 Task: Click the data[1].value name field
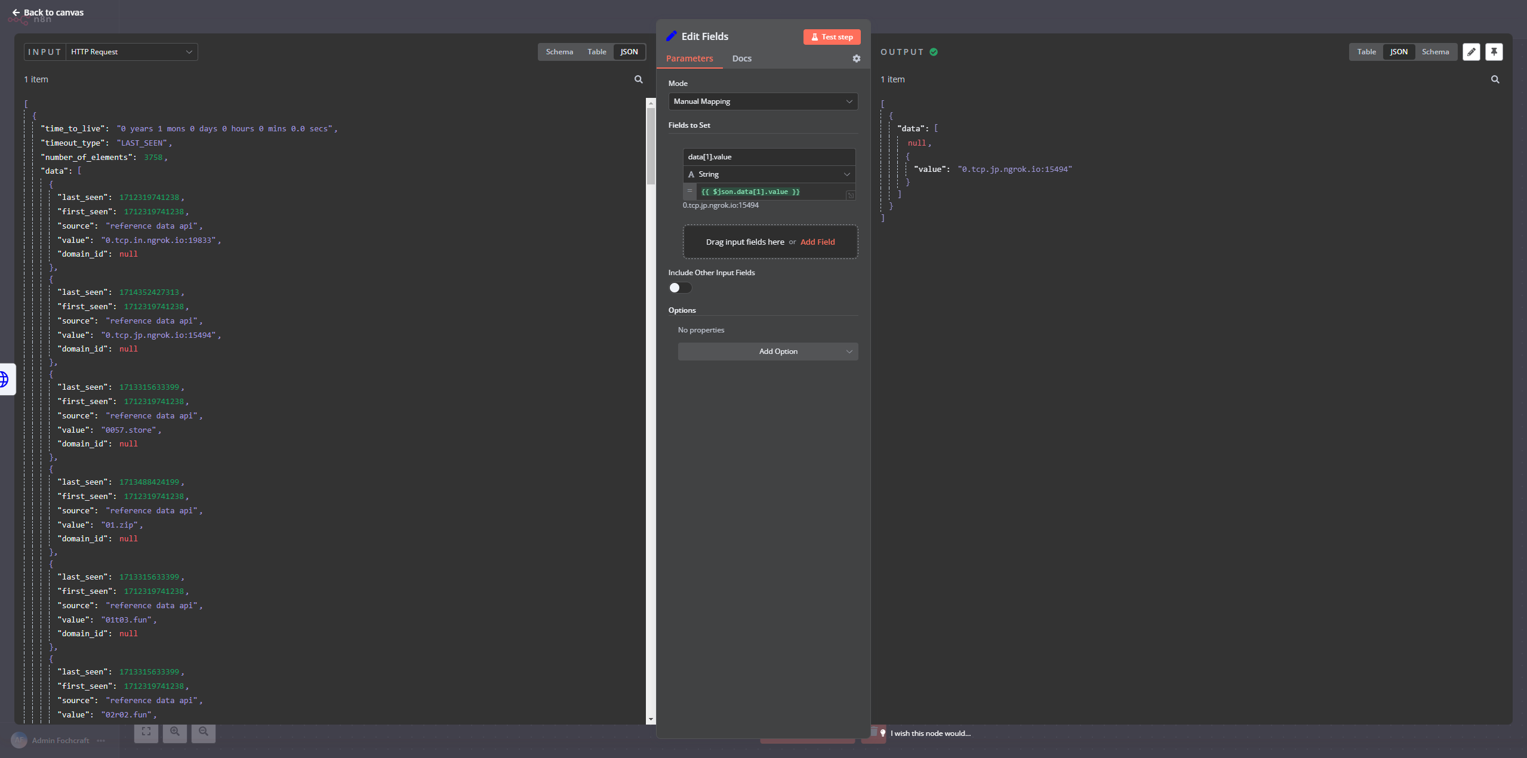(x=768, y=157)
